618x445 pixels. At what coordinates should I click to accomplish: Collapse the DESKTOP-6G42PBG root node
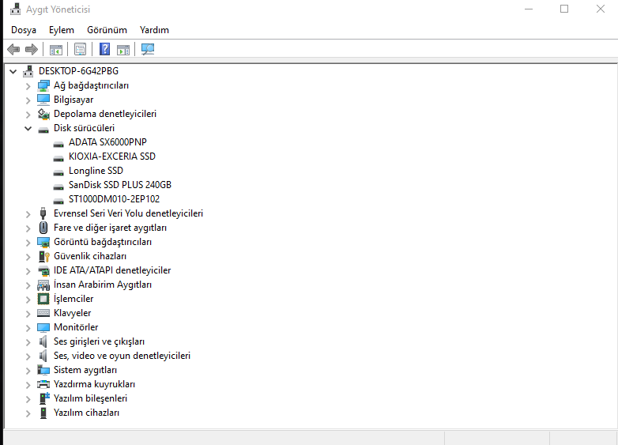pos(13,71)
